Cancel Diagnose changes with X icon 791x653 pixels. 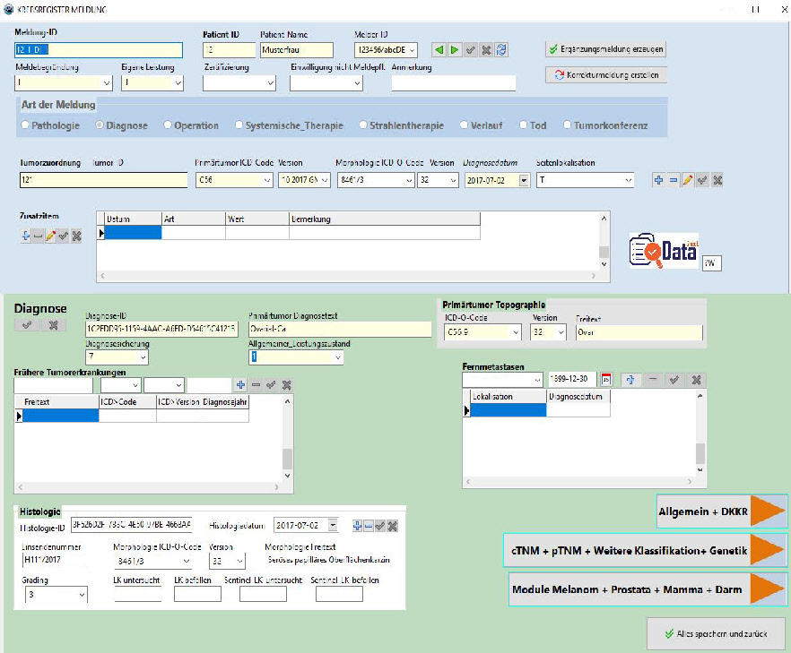53,325
